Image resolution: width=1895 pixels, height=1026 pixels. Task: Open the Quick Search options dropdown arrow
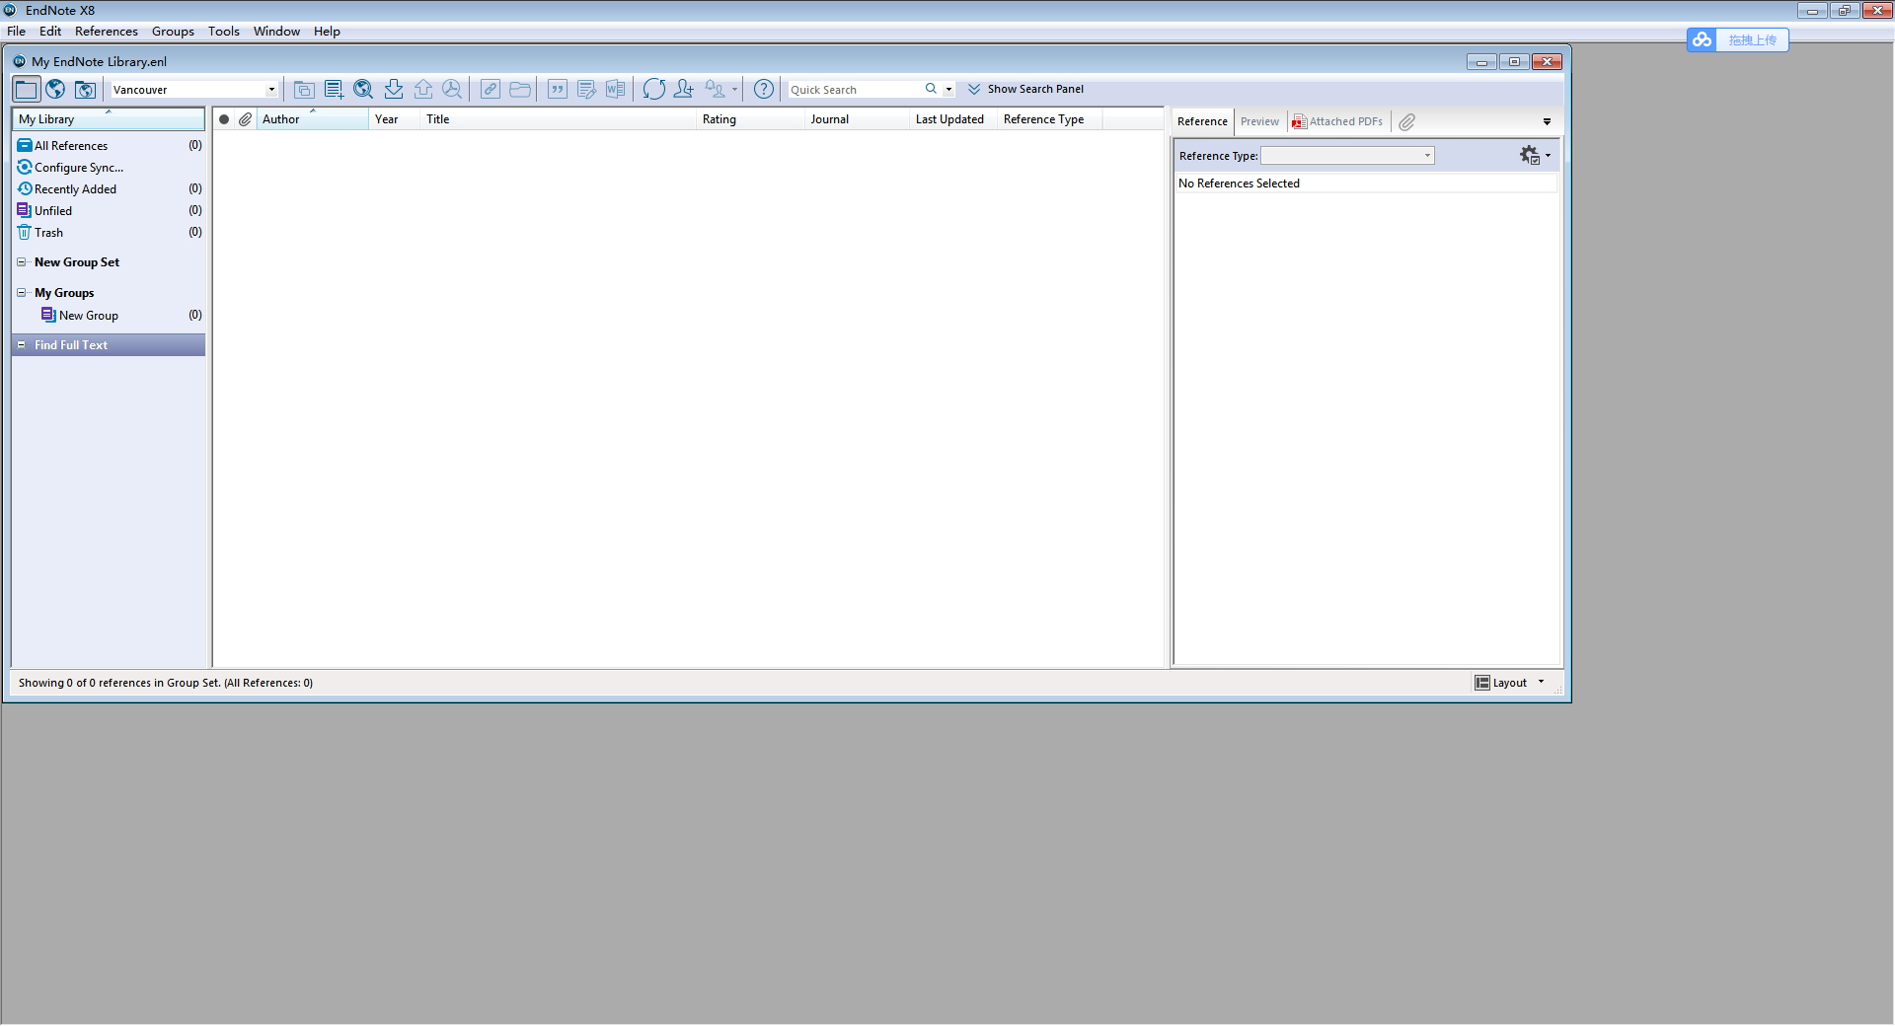[948, 90]
